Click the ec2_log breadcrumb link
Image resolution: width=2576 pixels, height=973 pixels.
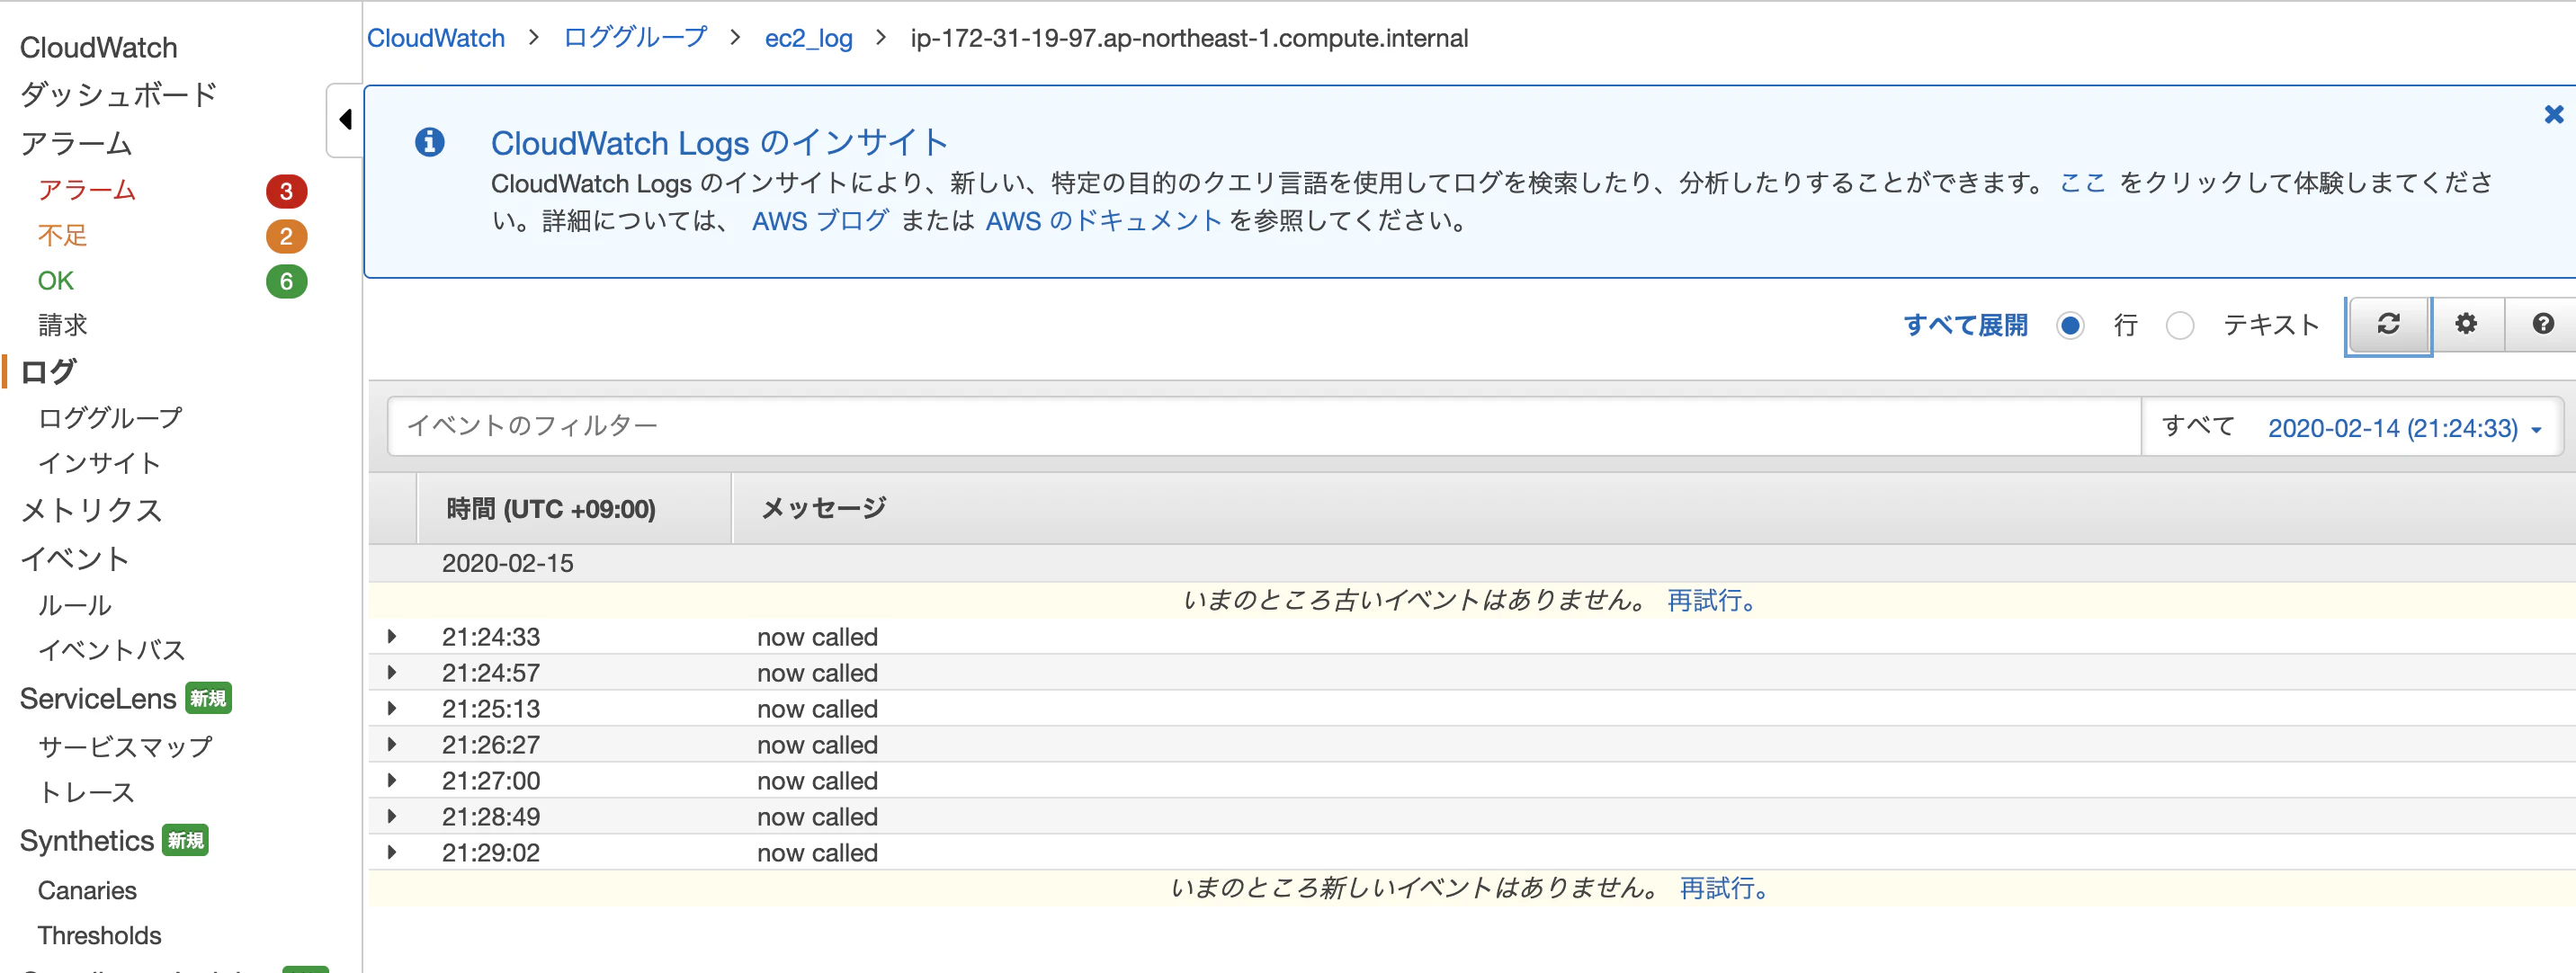[x=808, y=38]
